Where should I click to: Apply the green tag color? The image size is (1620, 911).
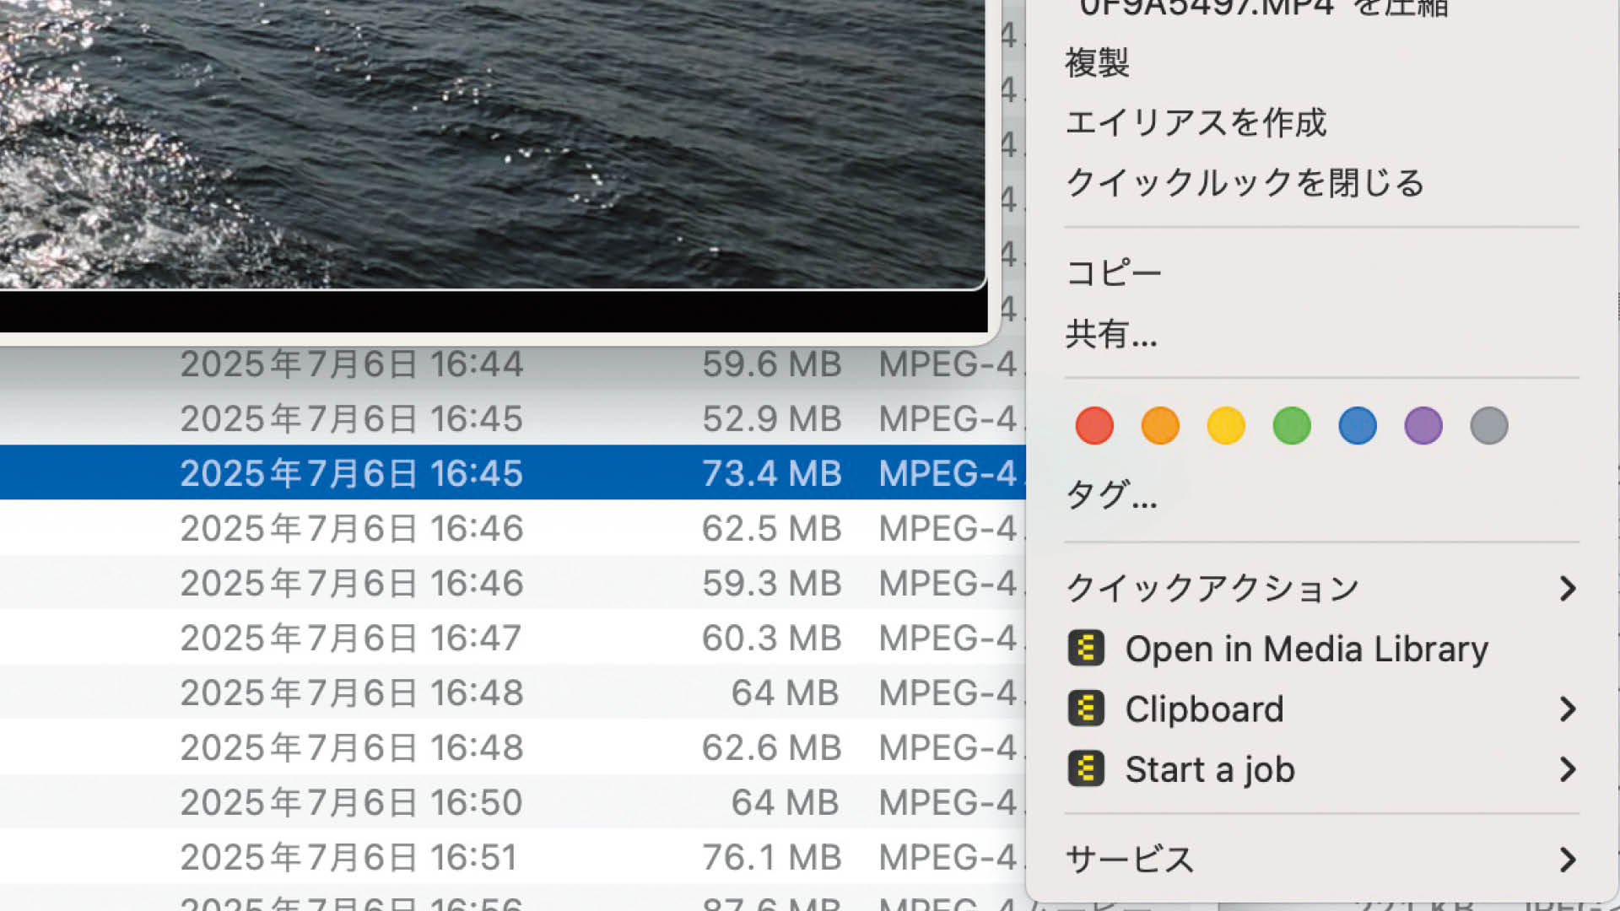pos(1292,425)
